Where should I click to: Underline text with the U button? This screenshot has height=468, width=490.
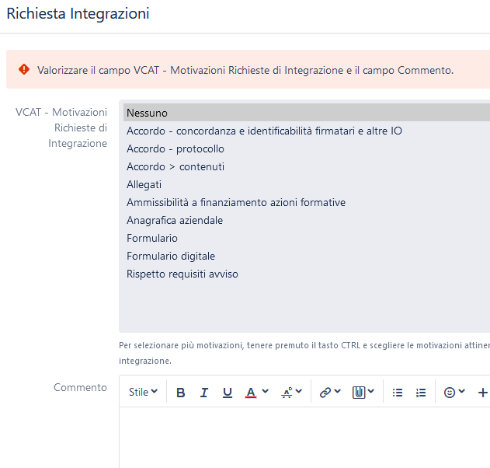228,393
